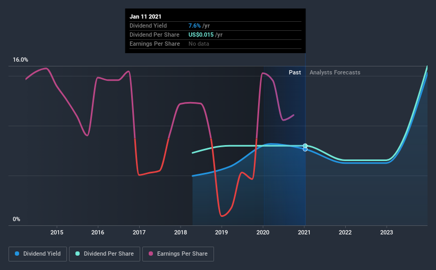The width and height of the screenshot is (436, 270).
Task: Toggle the Dividend Yield legend button
Action: [x=38, y=254]
